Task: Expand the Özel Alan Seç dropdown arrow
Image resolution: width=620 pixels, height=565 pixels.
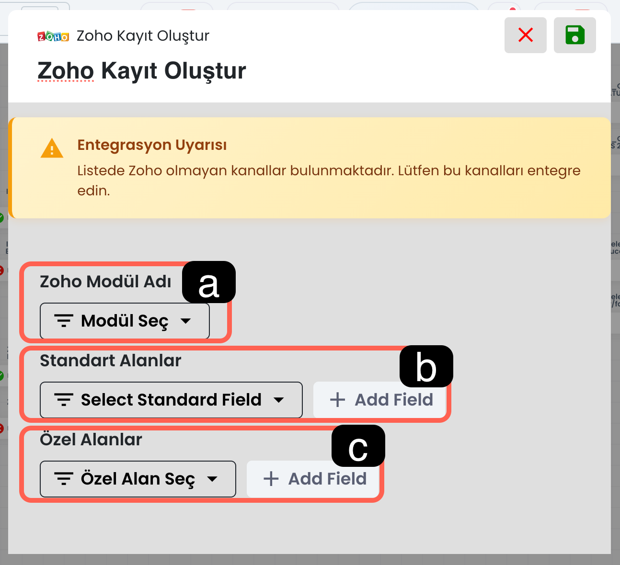Action: 212,479
